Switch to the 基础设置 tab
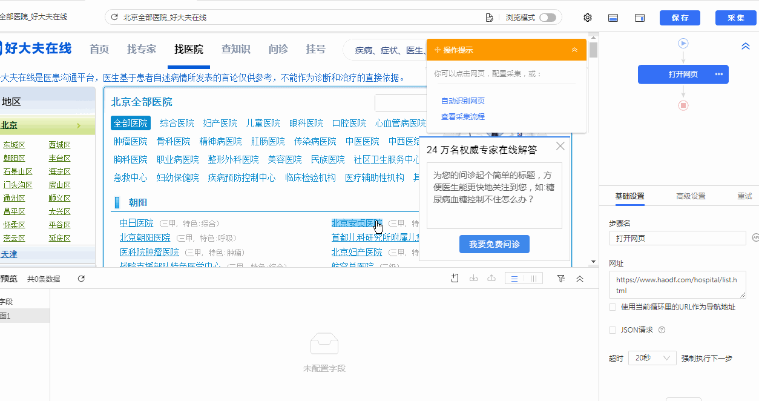This screenshot has width=759, height=401. click(x=629, y=196)
